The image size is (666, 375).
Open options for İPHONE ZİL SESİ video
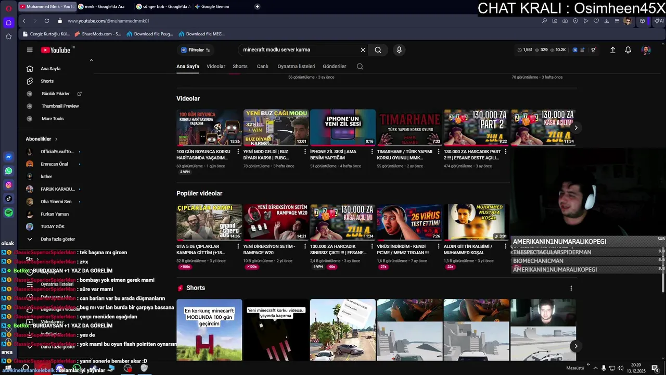[x=372, y=152]
